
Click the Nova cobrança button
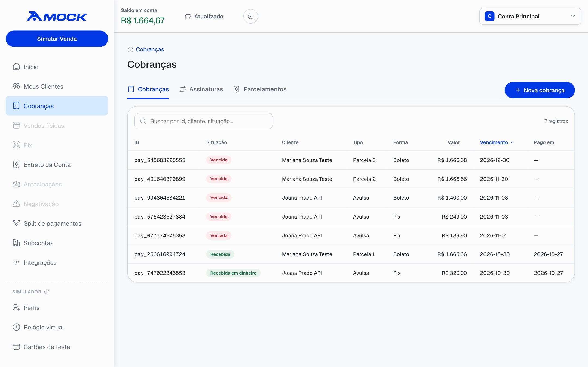[x=540, y=90]
